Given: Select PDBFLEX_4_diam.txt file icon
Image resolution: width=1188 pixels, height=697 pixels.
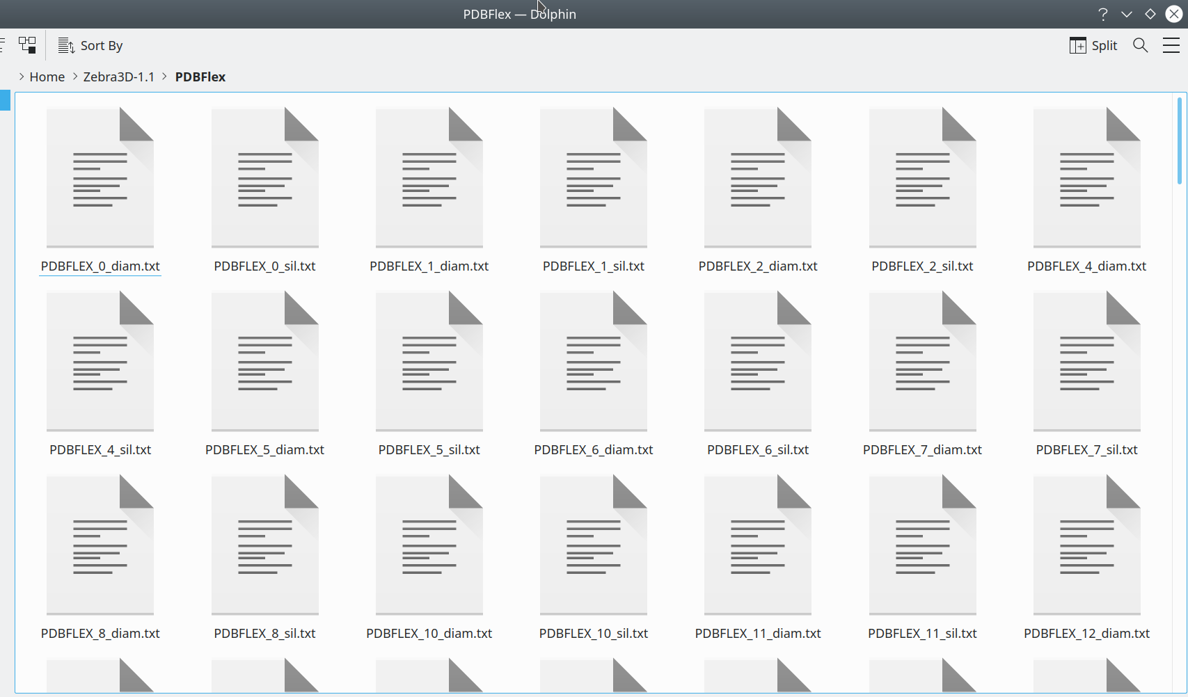Looking at the screenshot, I should point(1087,177).
